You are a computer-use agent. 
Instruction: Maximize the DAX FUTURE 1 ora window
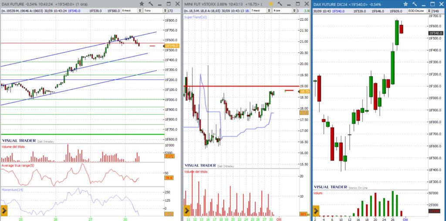click(169, 4)
